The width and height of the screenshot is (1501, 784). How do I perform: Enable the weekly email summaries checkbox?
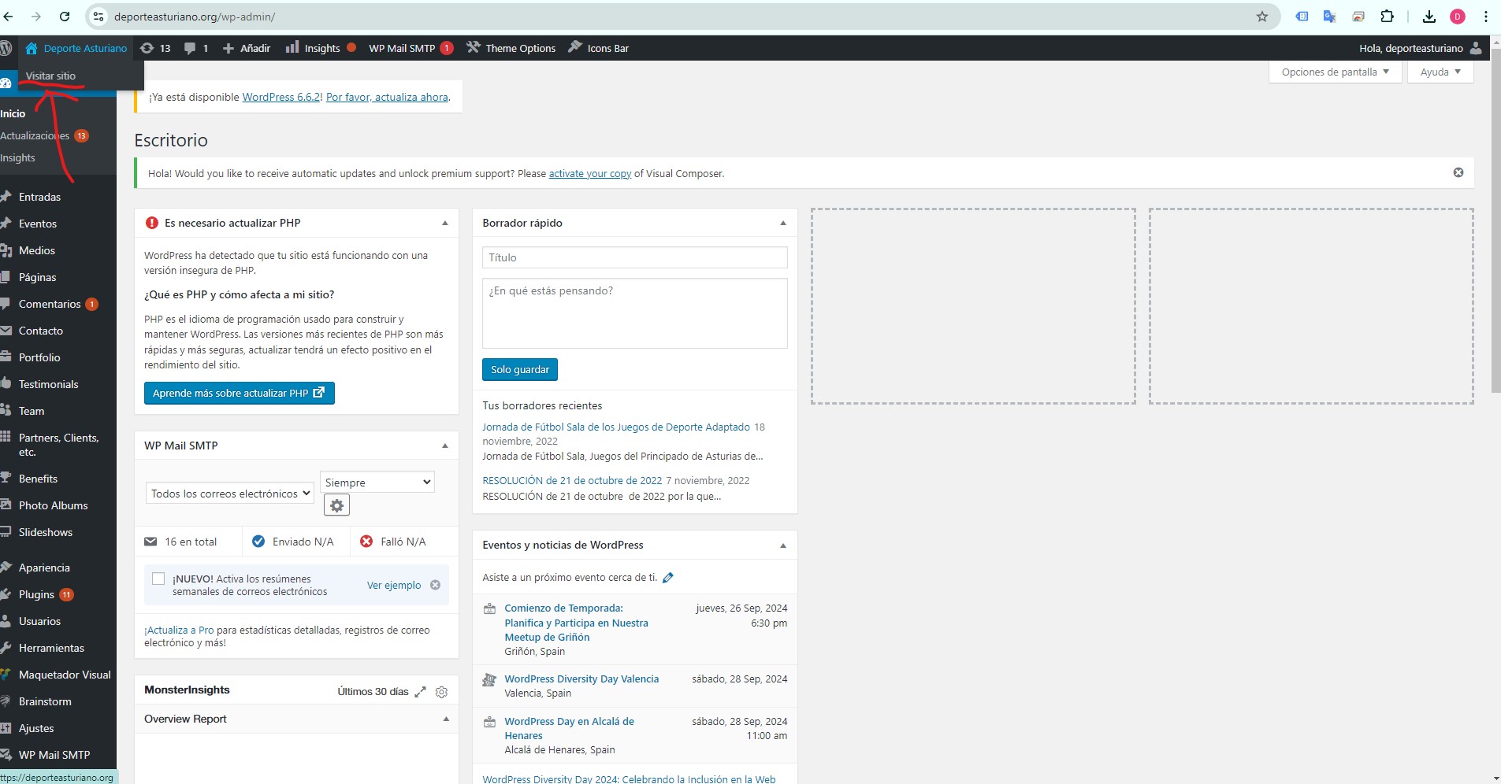click(158, 579)
